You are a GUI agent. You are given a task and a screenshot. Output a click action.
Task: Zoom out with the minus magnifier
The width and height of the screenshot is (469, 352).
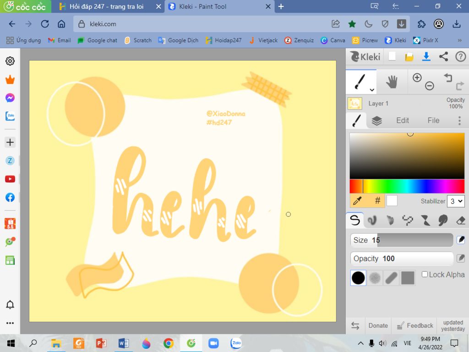(x=430, y=86)
